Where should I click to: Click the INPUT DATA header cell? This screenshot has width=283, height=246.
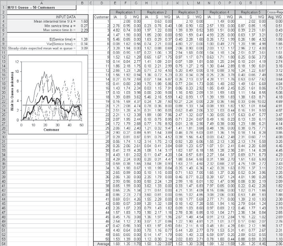tap(48, 17)
